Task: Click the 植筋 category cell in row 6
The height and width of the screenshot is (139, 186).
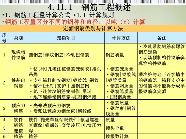Action: point(18,136)
